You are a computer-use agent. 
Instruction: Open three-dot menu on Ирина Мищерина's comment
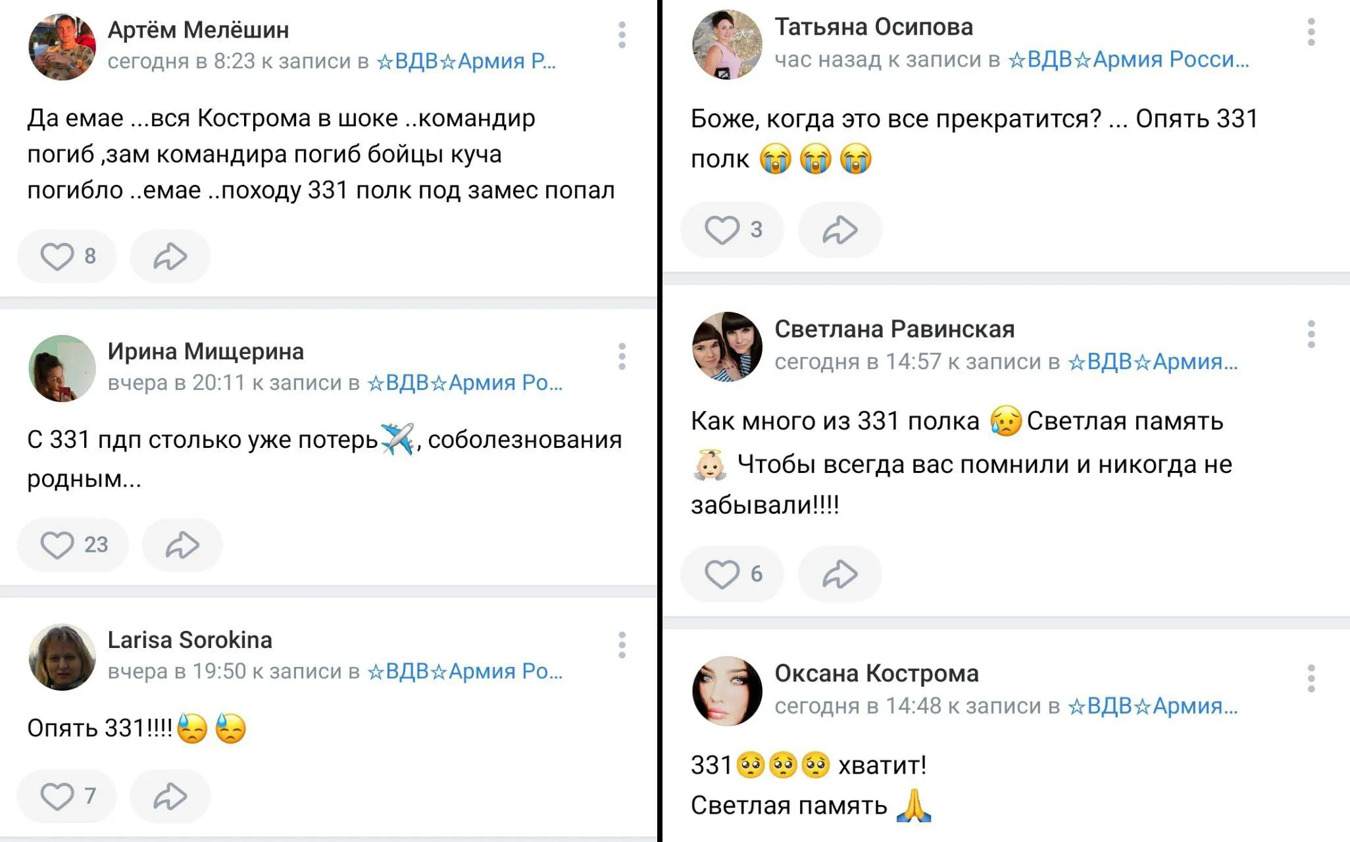pos(622,357)
